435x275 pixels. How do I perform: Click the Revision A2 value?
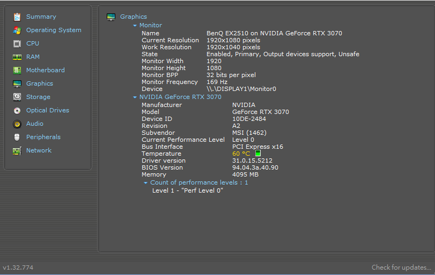coord(236,126)
